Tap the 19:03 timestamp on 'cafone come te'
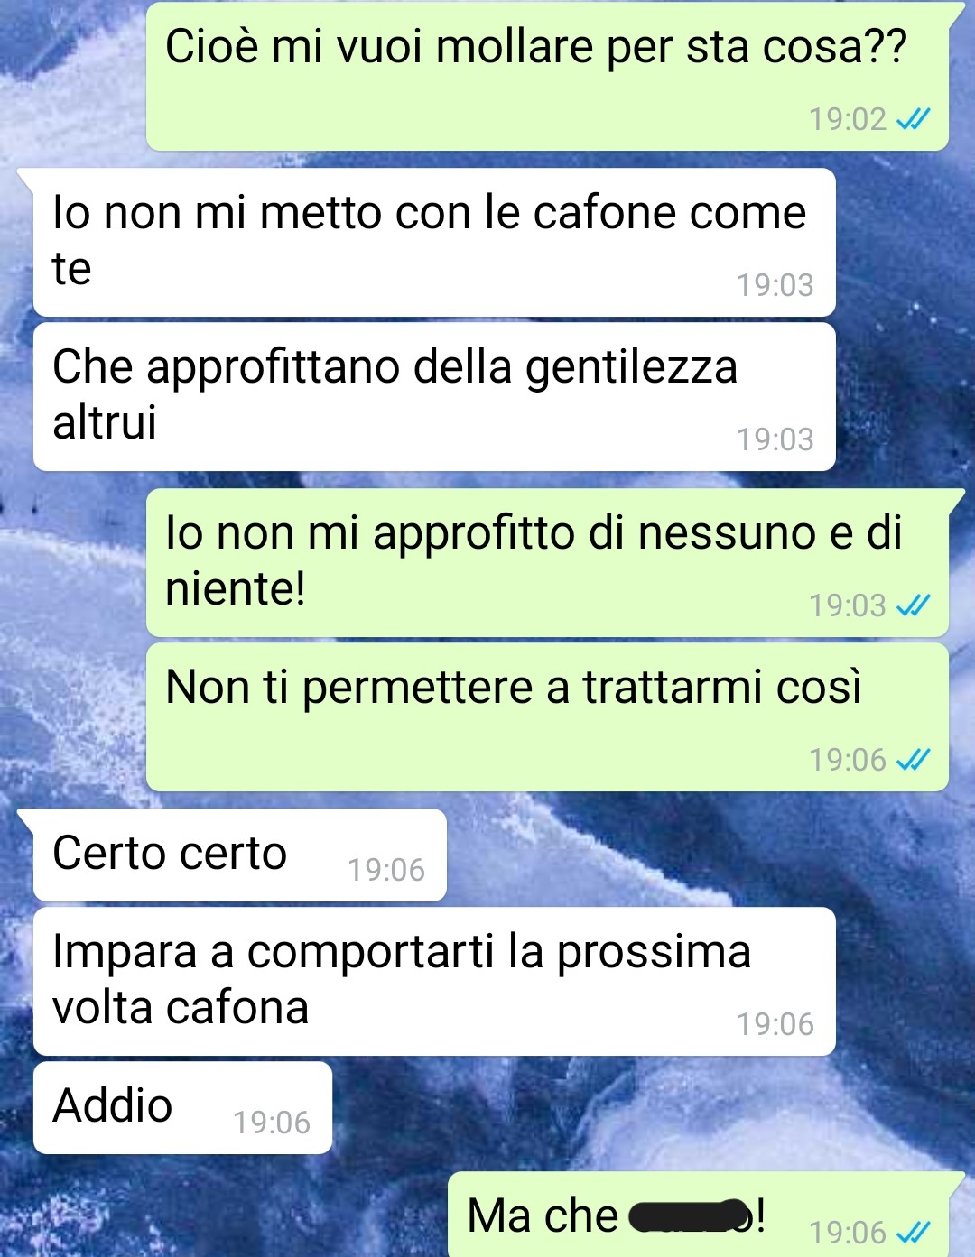The width and height of the screenshot is (975, 1257). coord(775,285)
